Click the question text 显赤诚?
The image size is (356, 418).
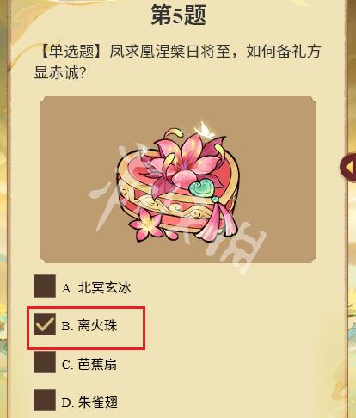pos(60,73)
